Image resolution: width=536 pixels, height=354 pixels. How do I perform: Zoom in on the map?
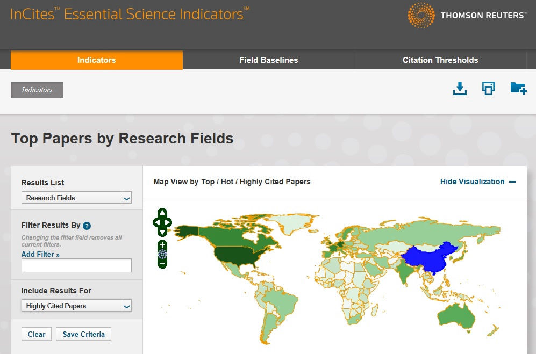pyautogui.click(x=162, y=245)
